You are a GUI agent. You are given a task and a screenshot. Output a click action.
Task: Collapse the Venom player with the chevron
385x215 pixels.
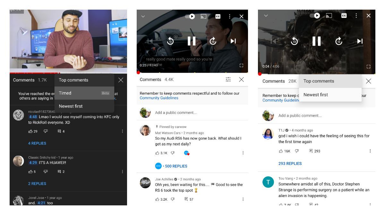click(266, 15)
